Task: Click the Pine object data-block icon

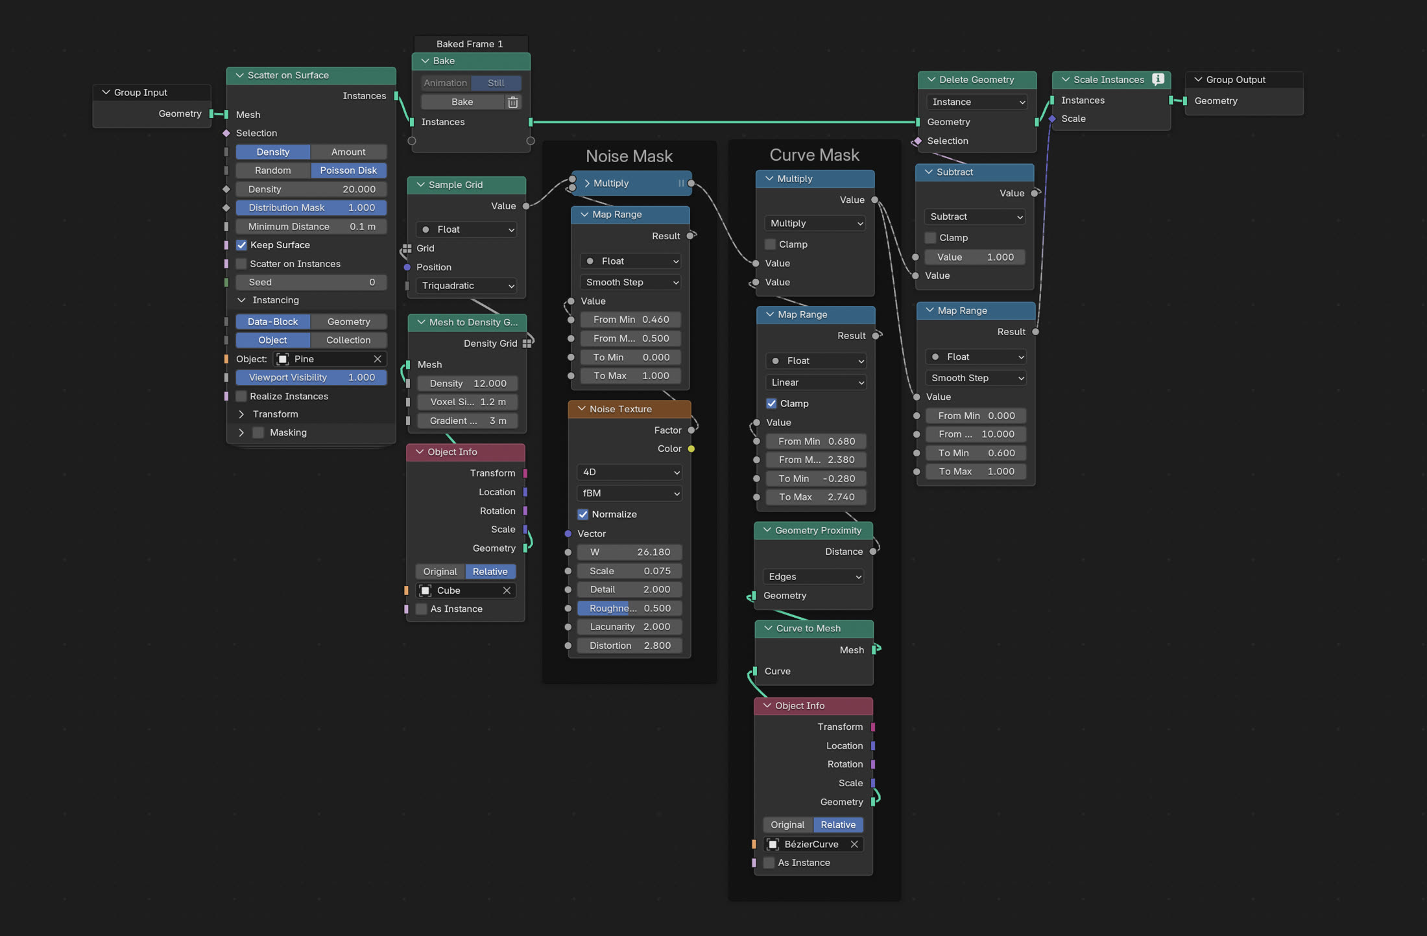Action: [x=283, y=359]
